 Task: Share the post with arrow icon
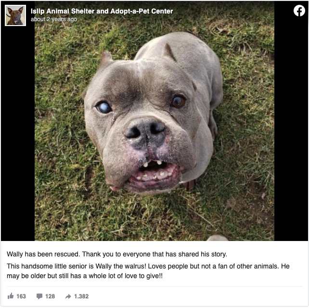(x=68, y=296)
